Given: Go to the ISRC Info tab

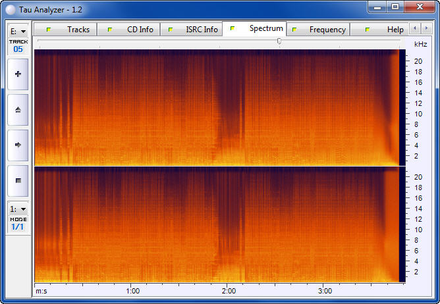Looking at the screenshot, I should 194,30.
